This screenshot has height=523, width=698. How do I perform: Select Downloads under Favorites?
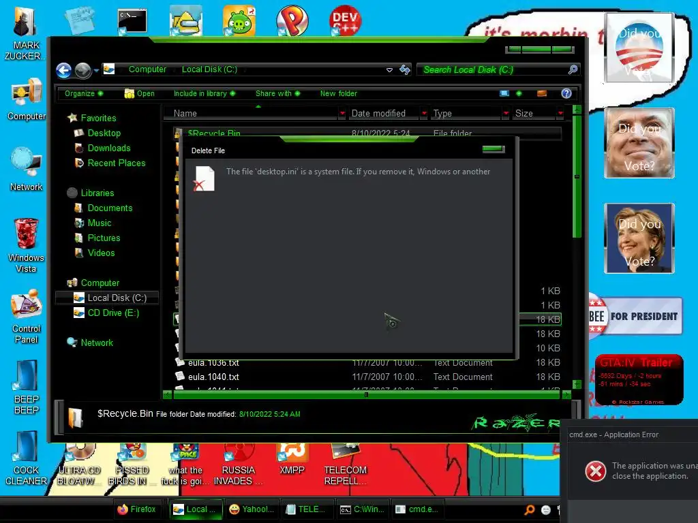(109, 148)
